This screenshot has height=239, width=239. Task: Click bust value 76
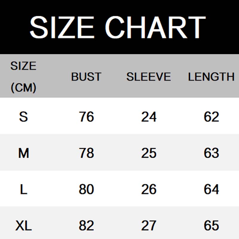point(86,117)
